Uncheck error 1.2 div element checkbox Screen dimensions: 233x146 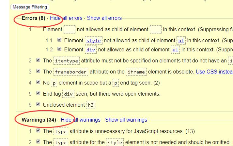[x=59, y=49]
